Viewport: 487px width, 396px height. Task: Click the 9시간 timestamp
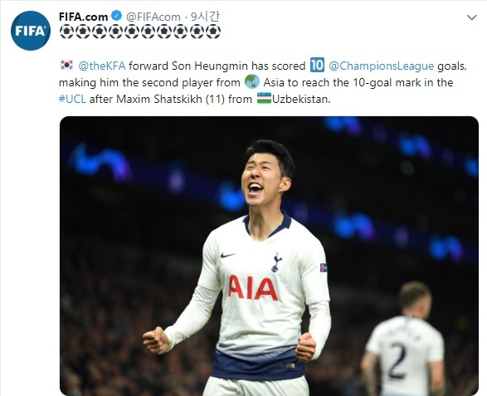click(205, 17)
